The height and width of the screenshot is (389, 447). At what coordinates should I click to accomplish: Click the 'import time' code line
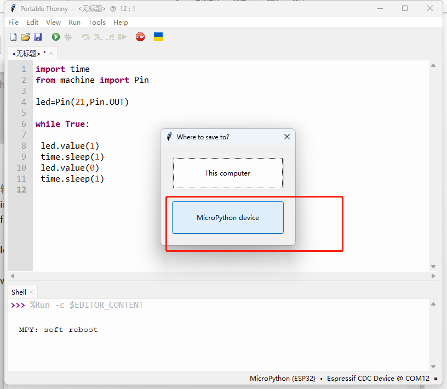(x=62, y=69)
